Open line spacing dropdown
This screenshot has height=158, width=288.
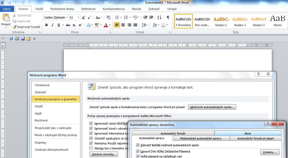tap(145, 25)
